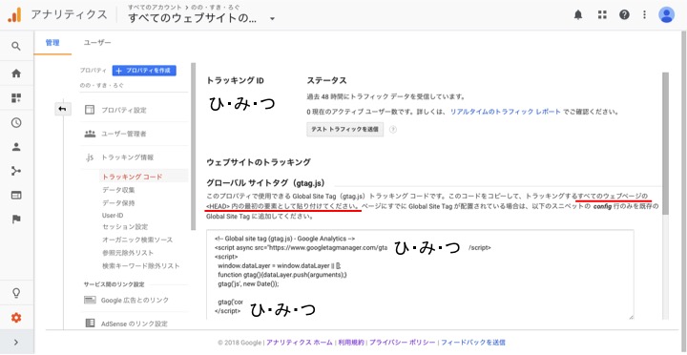Screen dimensions: 687x355
Task: Open Google 広告とのリンク
Action: pos(135,301)
